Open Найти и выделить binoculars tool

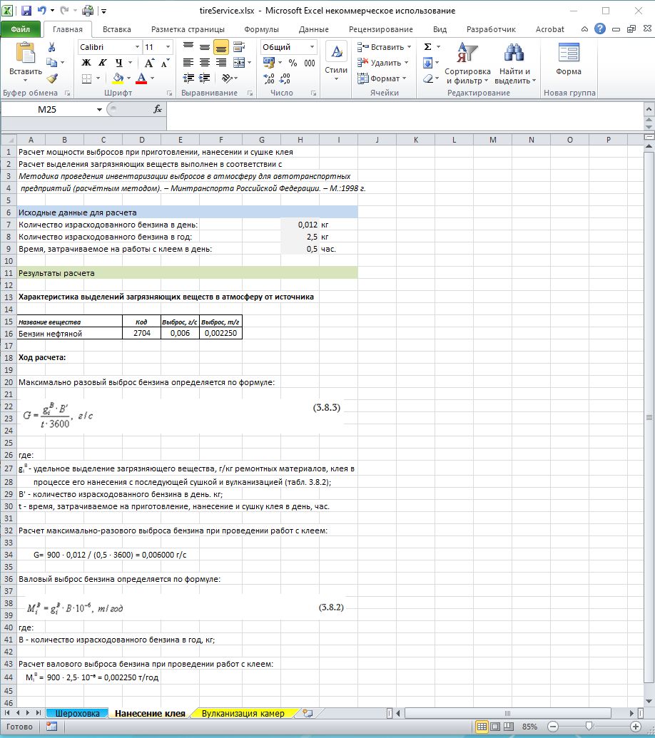(x=514, y=59)
